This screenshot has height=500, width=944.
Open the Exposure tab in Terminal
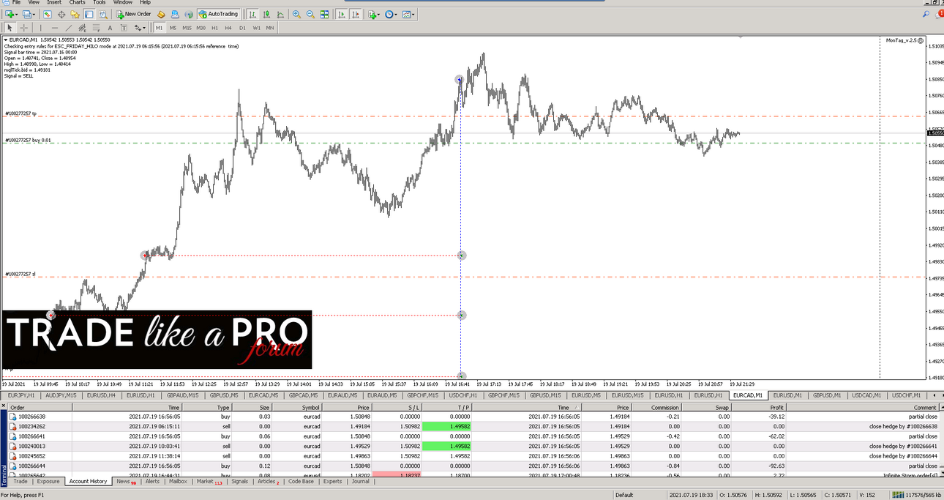48,482
